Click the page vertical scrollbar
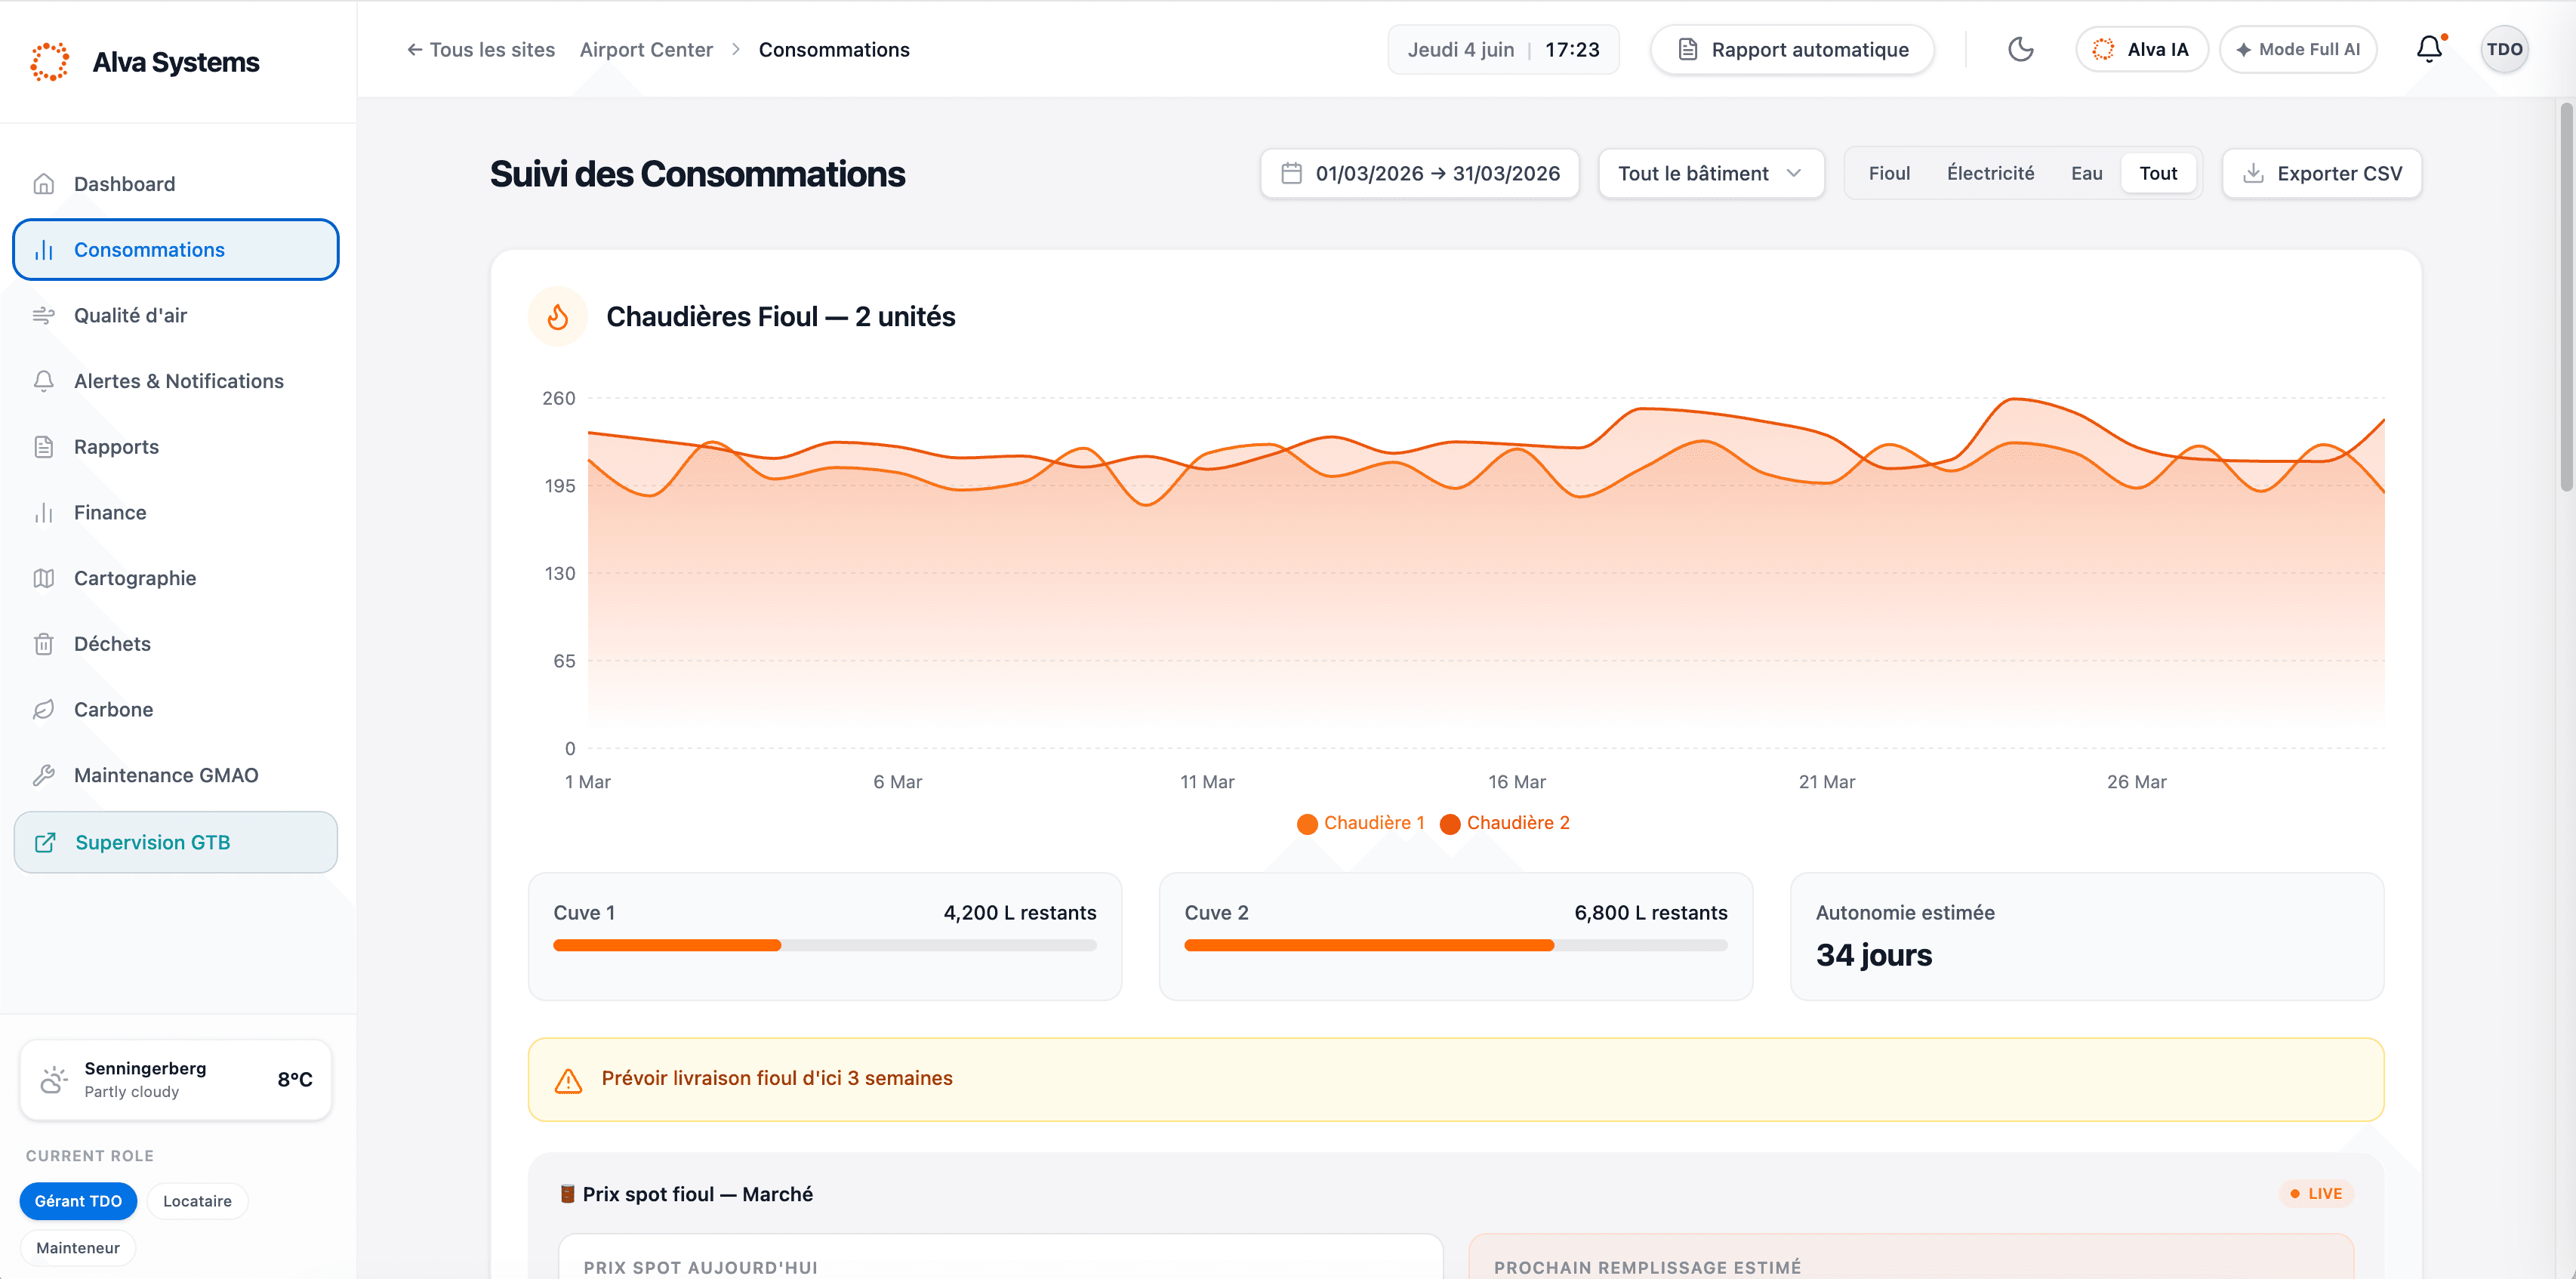 point(2566,297)
